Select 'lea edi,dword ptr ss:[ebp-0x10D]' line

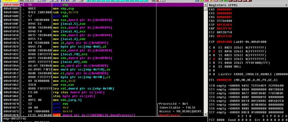pyautogui.click(x=83, y=89)
